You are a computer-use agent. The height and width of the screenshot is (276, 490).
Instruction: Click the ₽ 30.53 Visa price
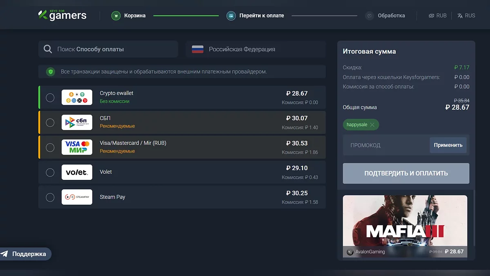click(x=297, y=143)
